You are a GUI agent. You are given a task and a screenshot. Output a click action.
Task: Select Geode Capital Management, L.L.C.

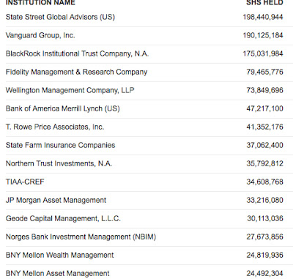tap(63, 218)
